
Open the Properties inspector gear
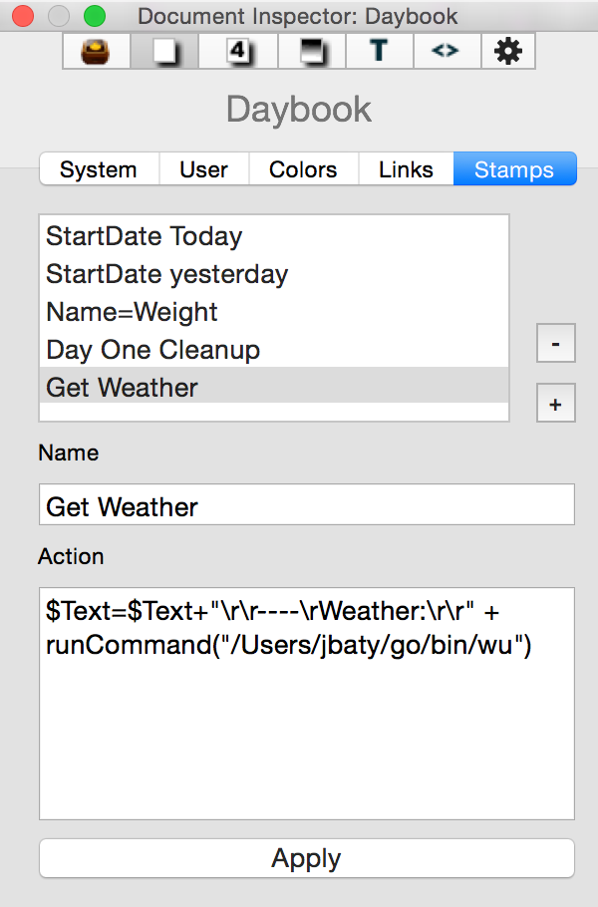pos(508,51)
